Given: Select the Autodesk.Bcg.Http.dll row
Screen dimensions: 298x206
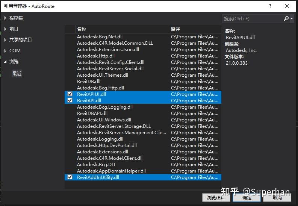Looking at the screenshot, I should coord(143,88).
